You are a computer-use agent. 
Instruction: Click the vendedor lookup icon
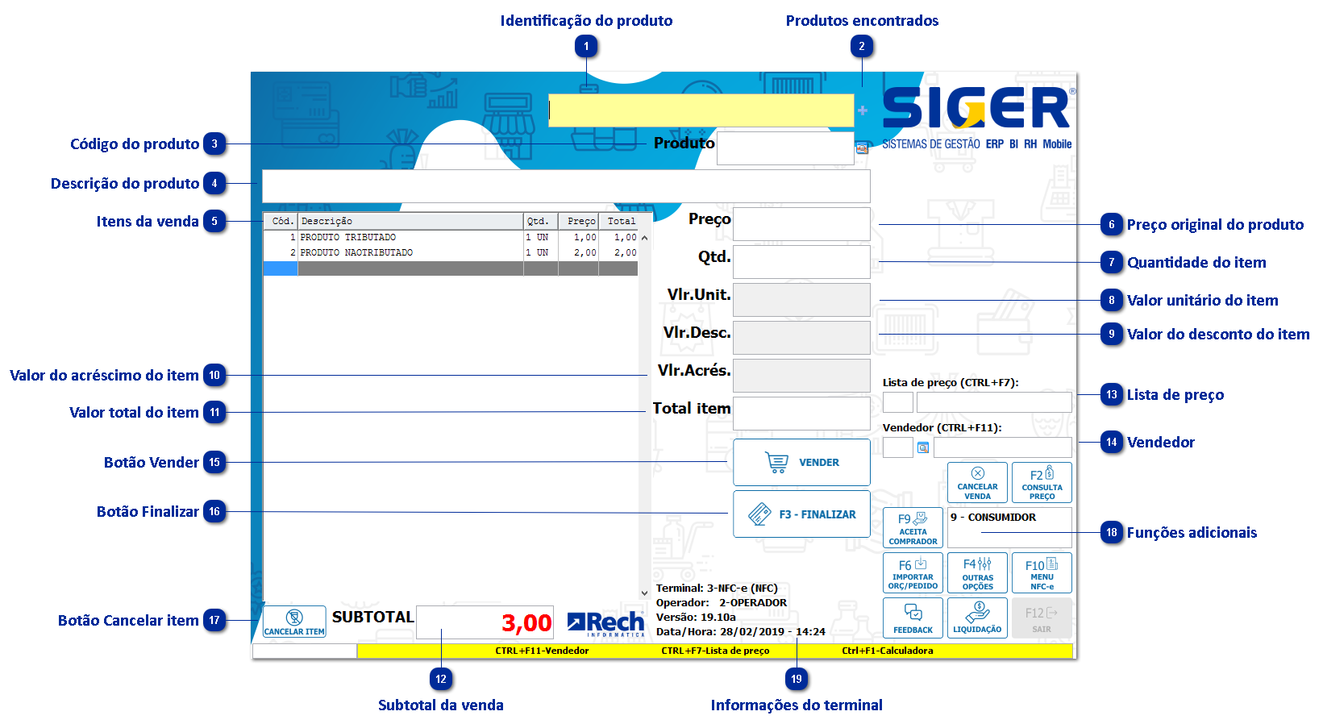[923, 447]
